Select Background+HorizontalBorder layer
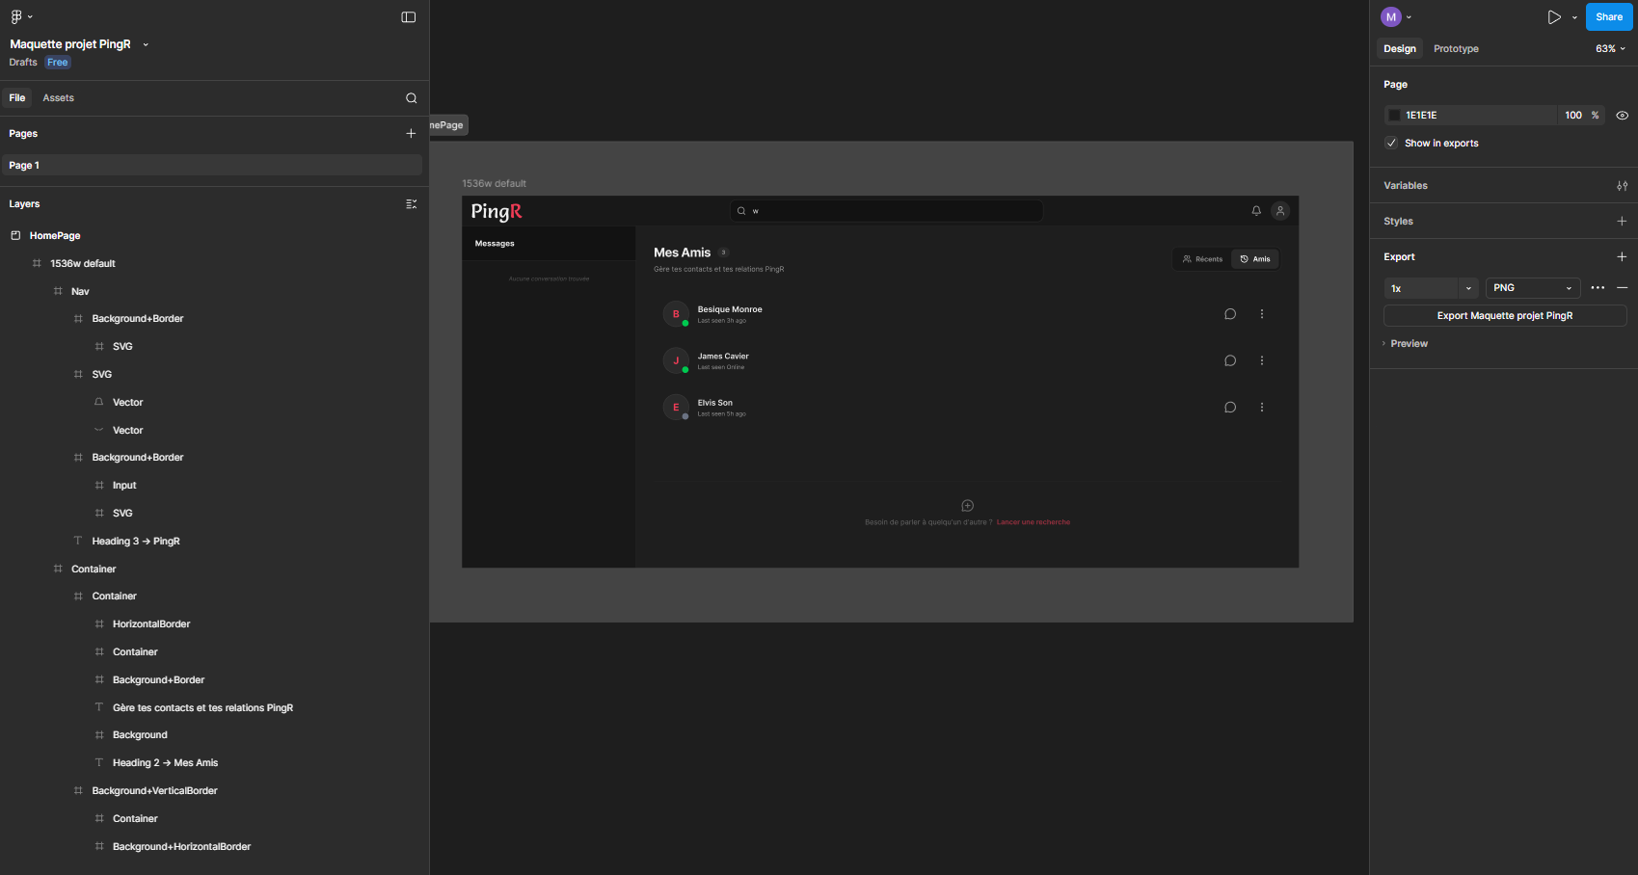The height and width of the screenshot is (875, 1638). 181,847
